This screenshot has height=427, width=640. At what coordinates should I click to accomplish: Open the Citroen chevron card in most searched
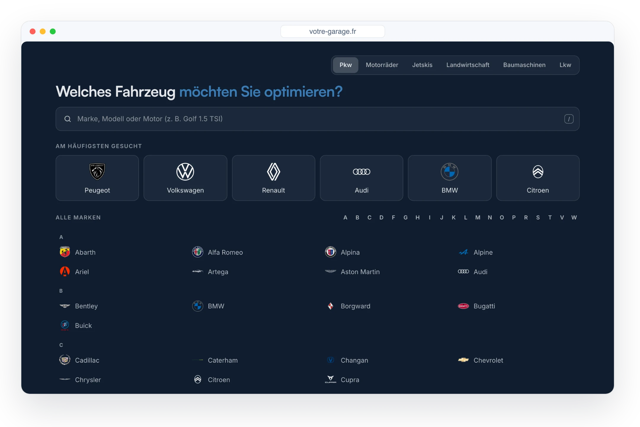538,178
